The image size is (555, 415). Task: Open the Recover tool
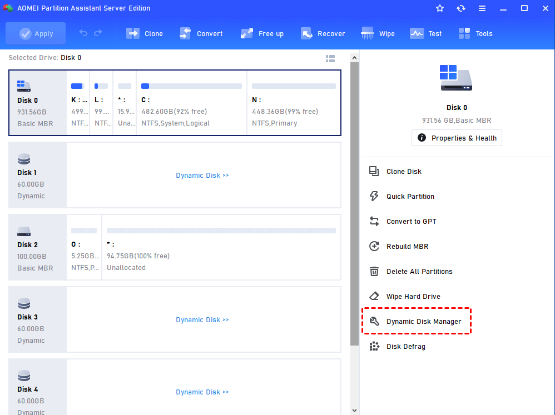pyautogui.click(x=323, y=33)
